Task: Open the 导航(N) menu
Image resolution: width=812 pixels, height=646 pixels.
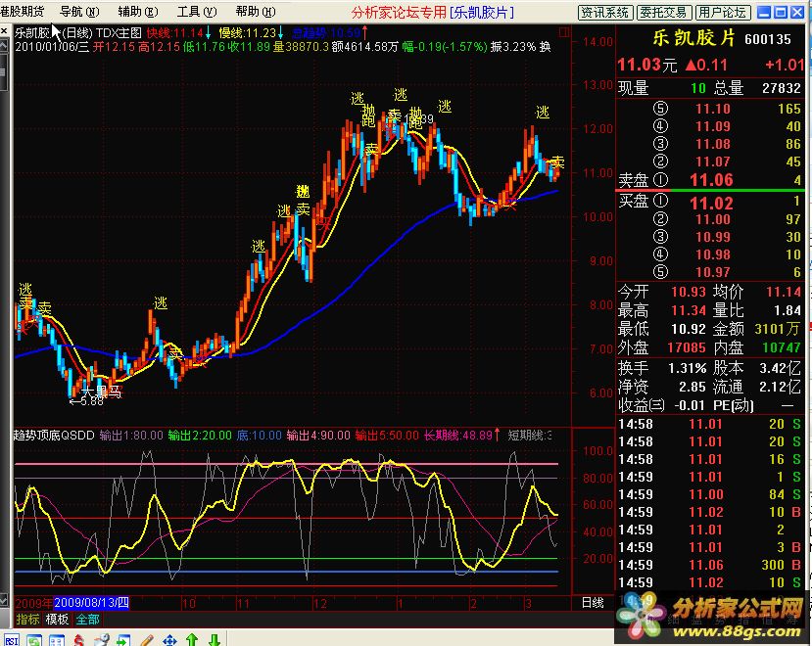Action: (x=79, y=12)
